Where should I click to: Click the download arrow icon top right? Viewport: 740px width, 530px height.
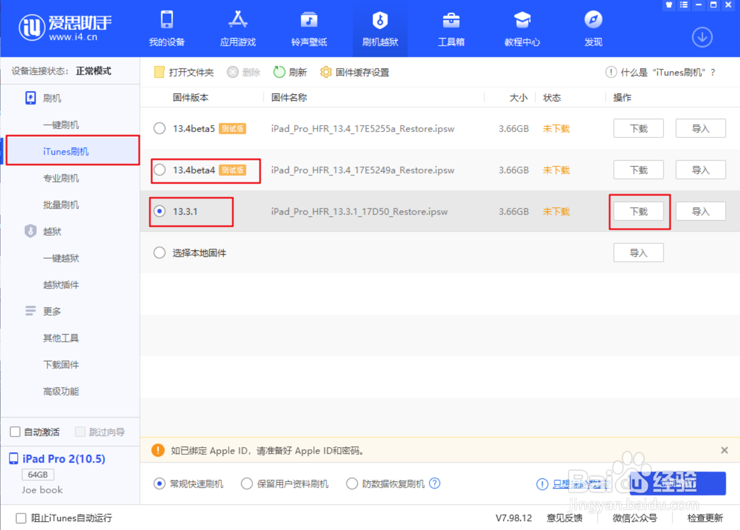[702, 37]
